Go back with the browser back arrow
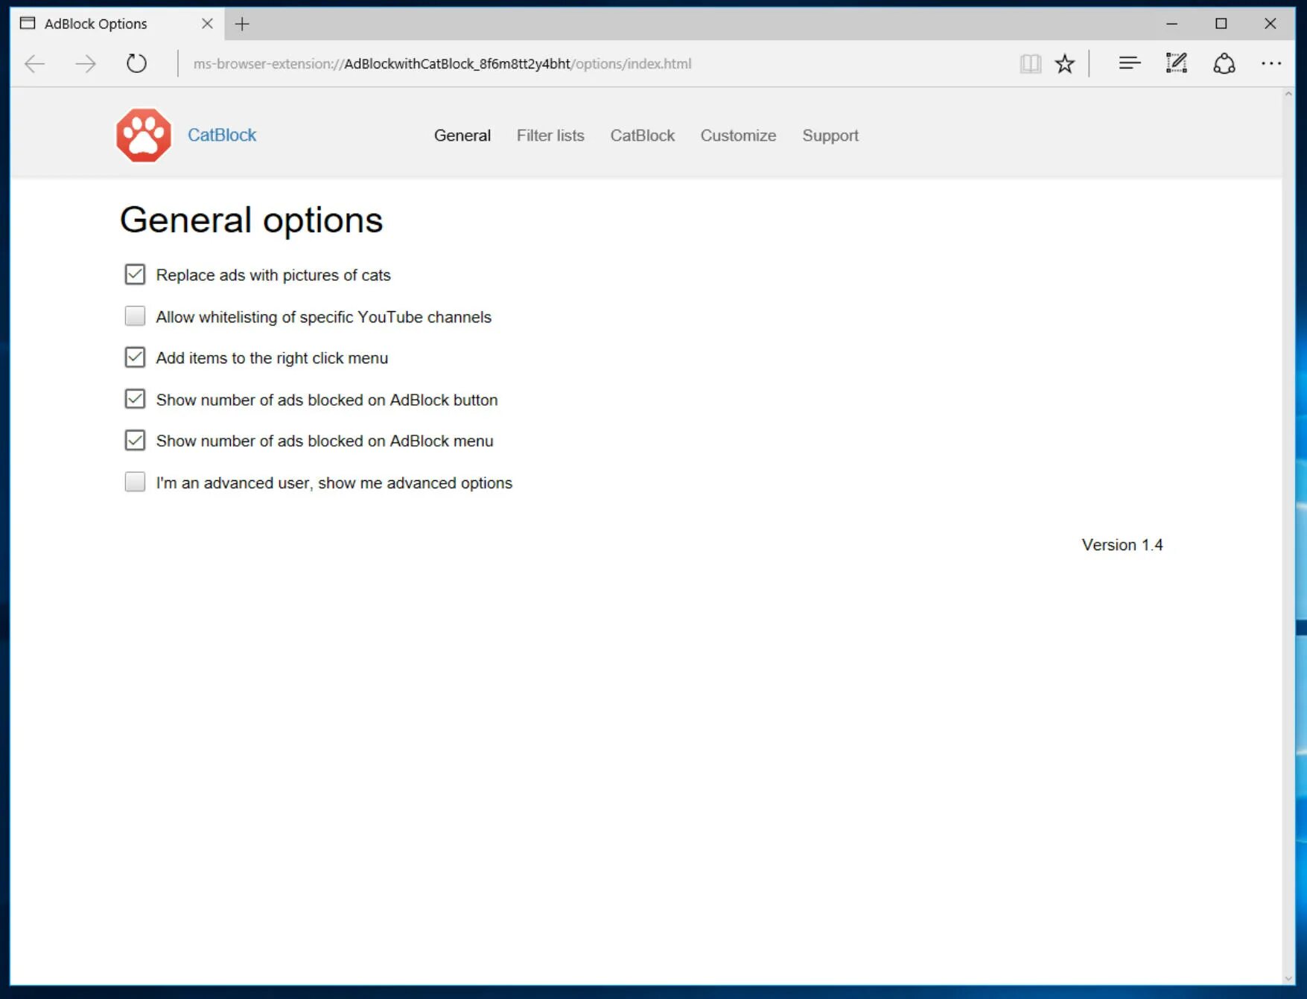The image size is (1307, 999). click(35, 64)
